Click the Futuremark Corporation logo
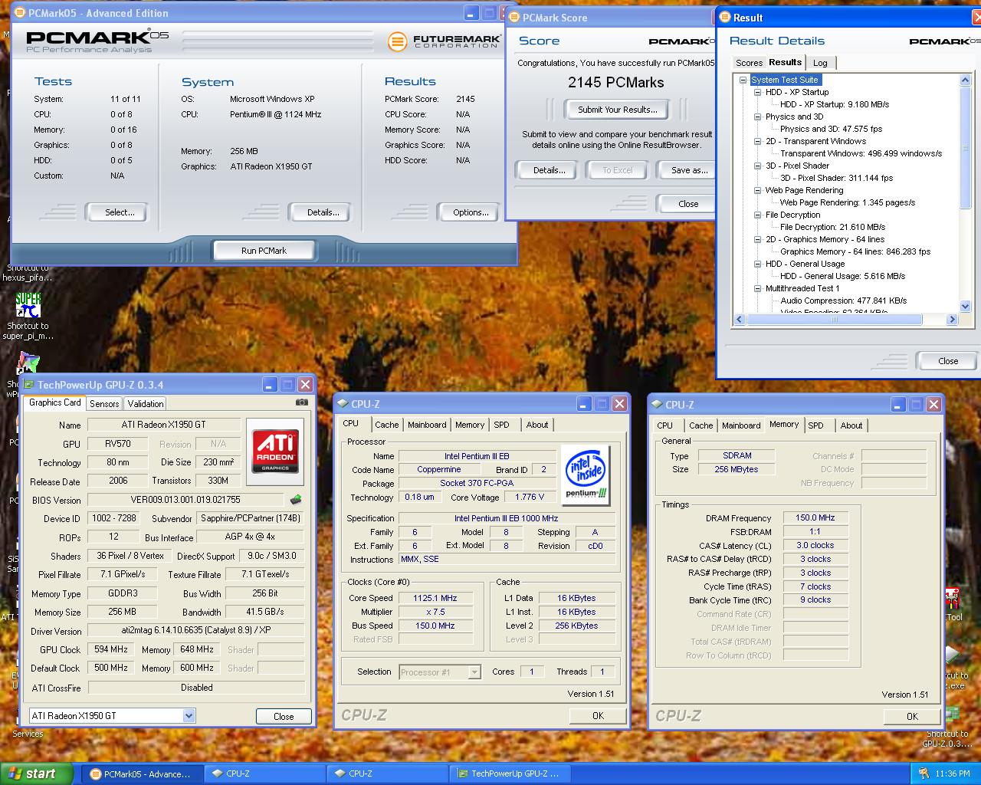The width and height of the screenshot is (981, 785). [x=444, y=41]
